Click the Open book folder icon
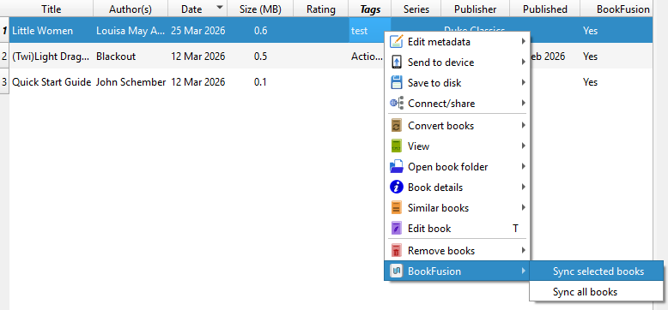The height and width of the screenshot is (310, 668). pyautogui.click(x=396, y=166)
